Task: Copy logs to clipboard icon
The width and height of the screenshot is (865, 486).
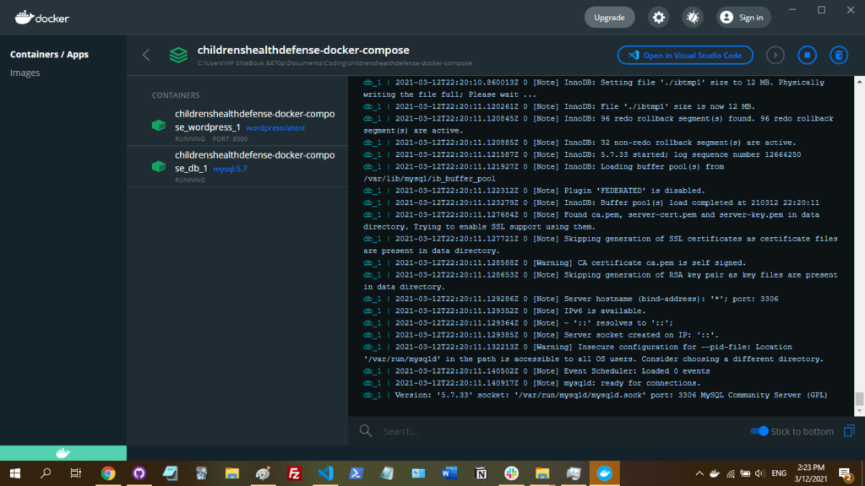Action: pos(849,431)
